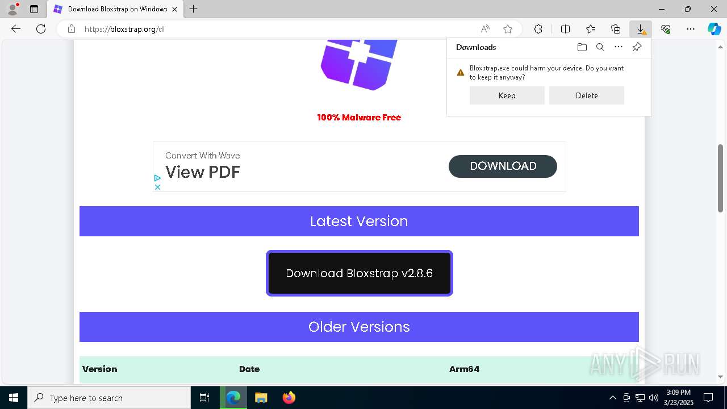Open the Read aloud icon in the address bar
727x409 pixels.
pyautogui.click(x=485, y=29)
